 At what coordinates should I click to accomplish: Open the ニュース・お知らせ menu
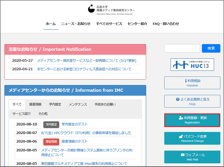click(x=76, y=24)
